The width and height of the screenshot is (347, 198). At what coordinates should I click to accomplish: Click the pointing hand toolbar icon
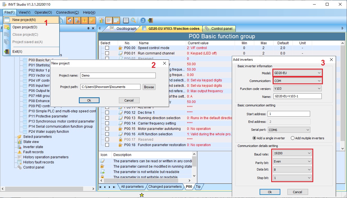pyautogui.click(x=91, y=20)
